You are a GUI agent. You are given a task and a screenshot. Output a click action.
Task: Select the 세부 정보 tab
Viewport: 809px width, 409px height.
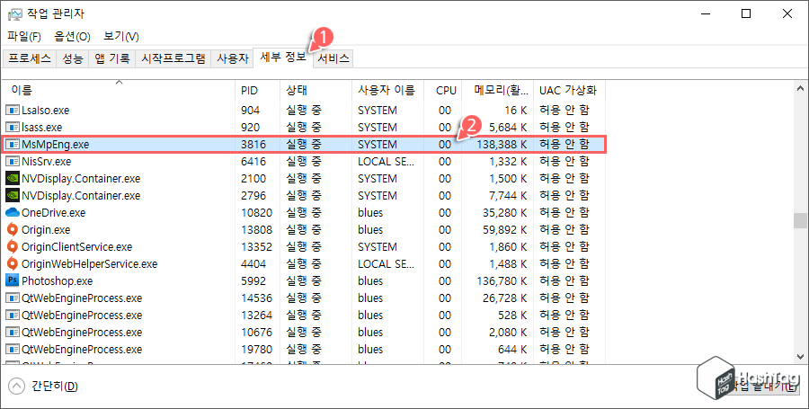tap(283, 58)
